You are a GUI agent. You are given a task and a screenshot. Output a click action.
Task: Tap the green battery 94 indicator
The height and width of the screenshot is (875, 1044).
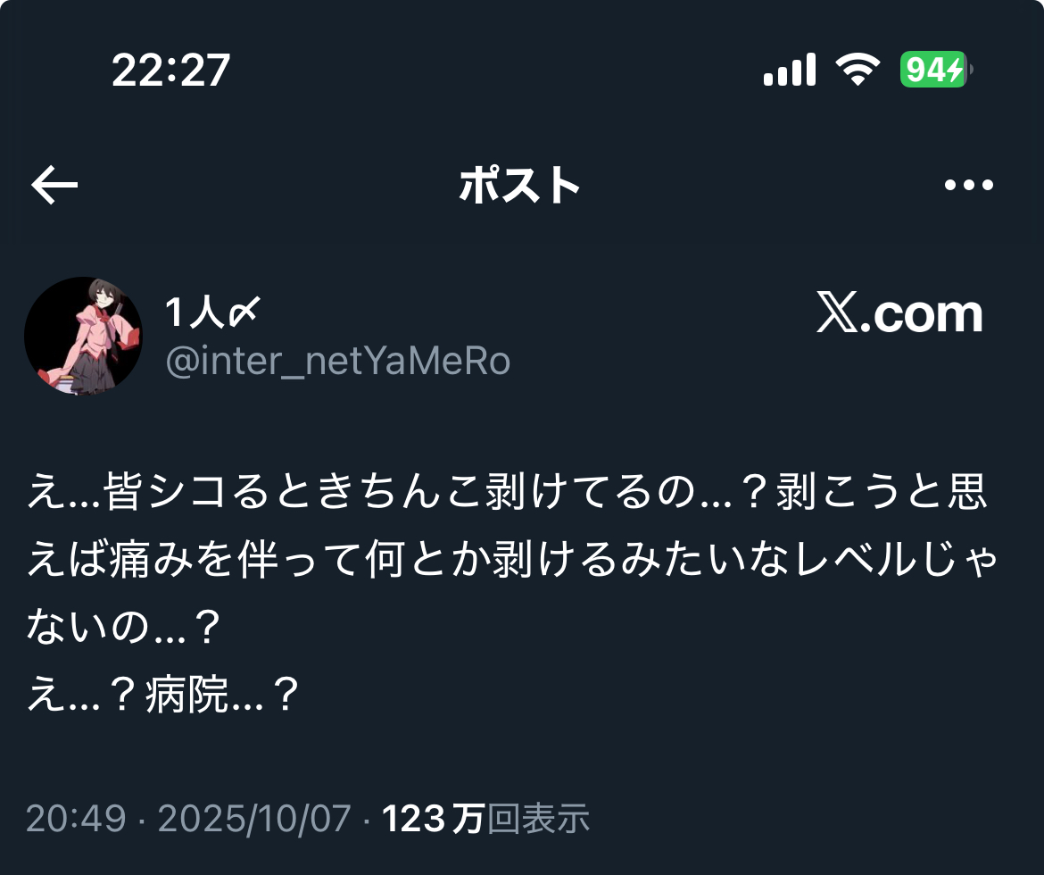pos(935,70)
